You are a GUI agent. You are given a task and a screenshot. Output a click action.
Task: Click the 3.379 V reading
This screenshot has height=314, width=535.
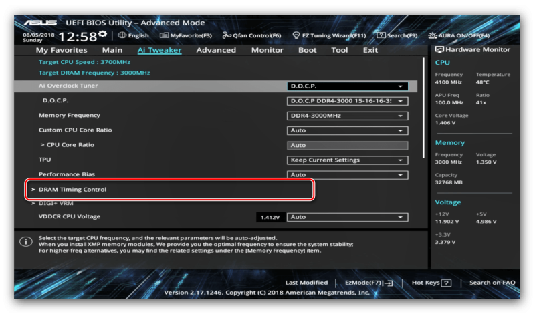click(445, 242)
